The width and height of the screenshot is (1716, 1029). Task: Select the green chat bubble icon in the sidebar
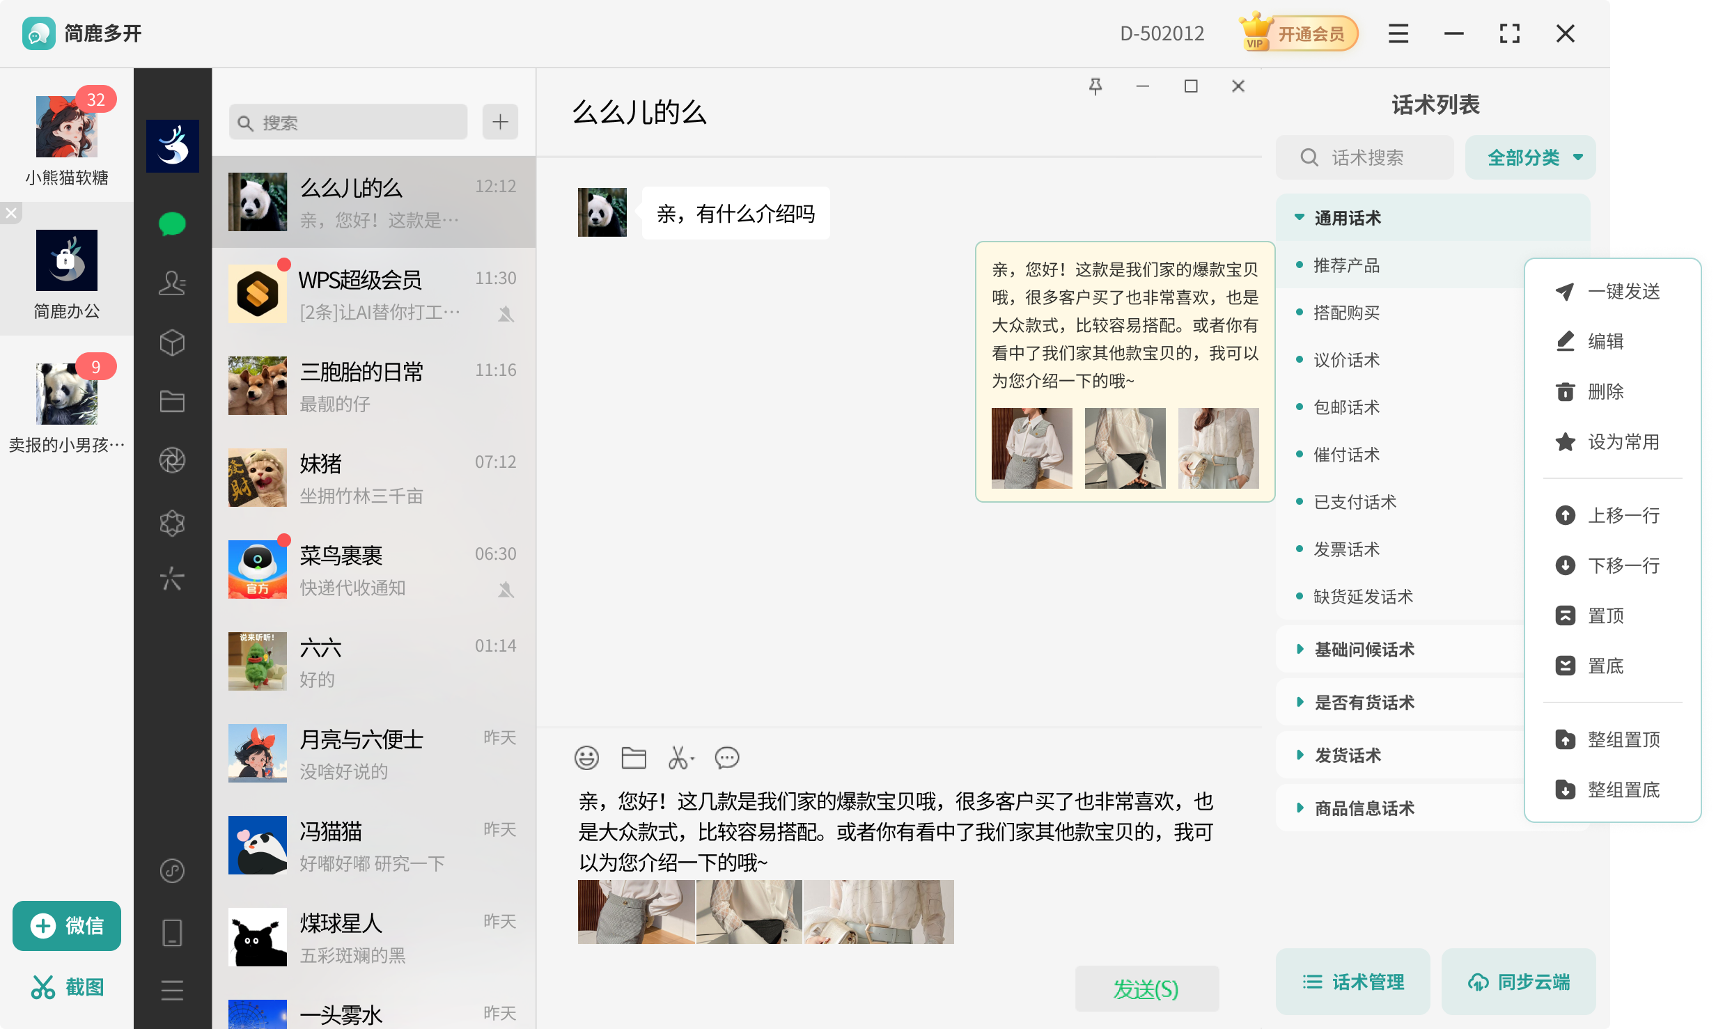pyautogui.click(x=172, y=223)
